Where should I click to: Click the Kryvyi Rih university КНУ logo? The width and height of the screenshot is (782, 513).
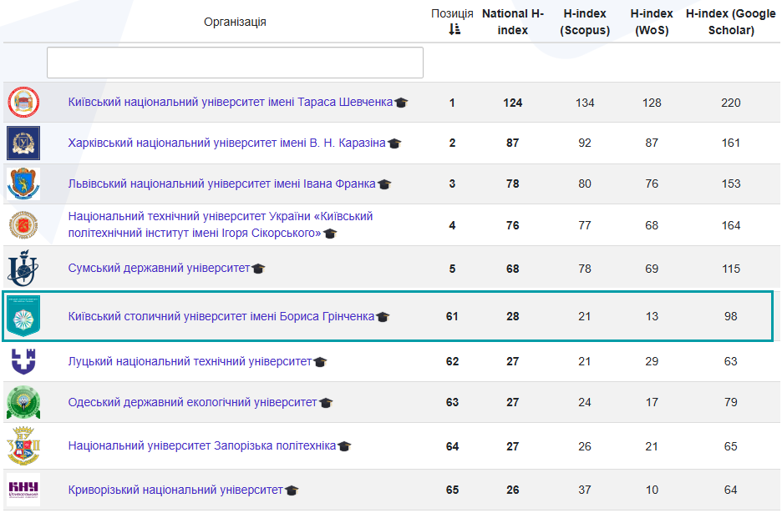23,489
